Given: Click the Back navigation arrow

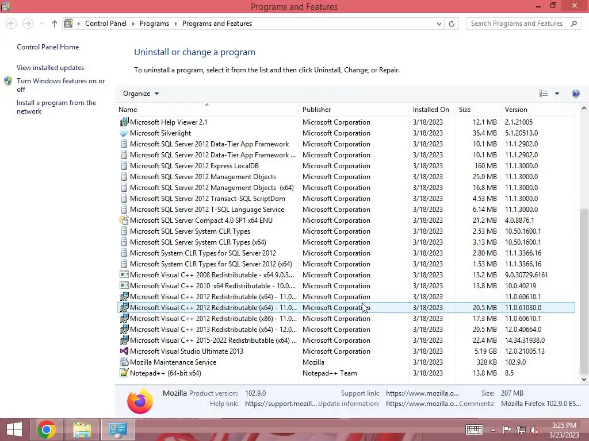Looking at the screenshot, I should (12, 24).
